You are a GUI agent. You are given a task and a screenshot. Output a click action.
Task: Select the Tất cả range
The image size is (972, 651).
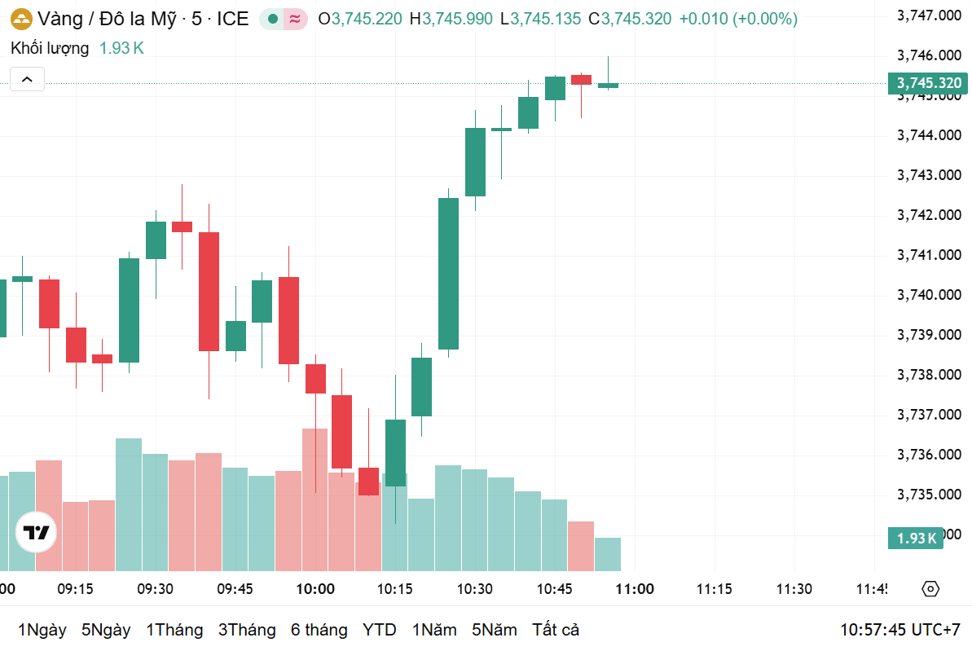click(556, 630)
